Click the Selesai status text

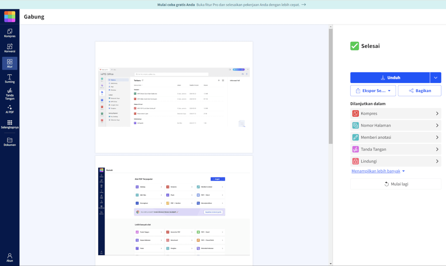point(370,46)
